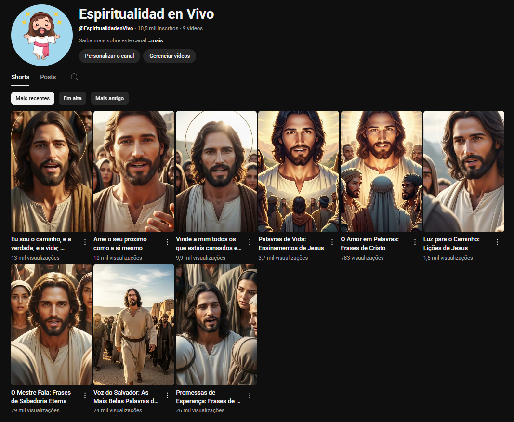The width and height of the screenshot is (514, 422).
Task: Open short titled 'Voz do Salvador: As Mais Belas Palavras'
Action: pyautogui.click(x=126, y=397)
